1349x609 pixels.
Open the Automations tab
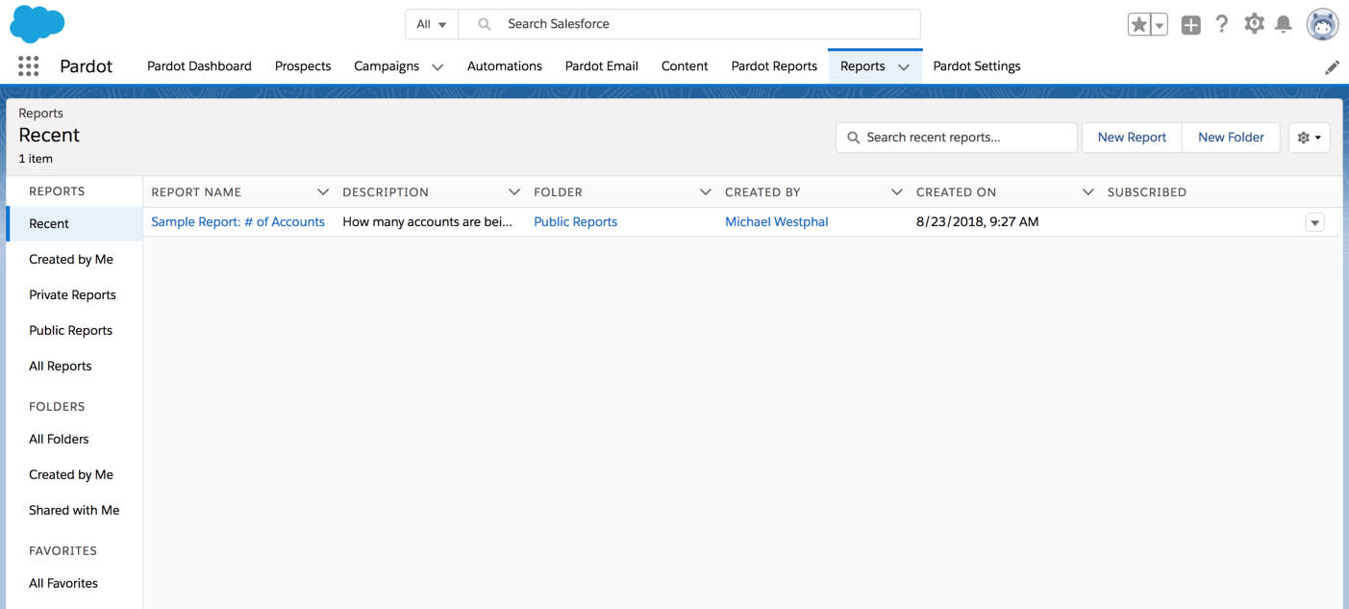[505, 66]
